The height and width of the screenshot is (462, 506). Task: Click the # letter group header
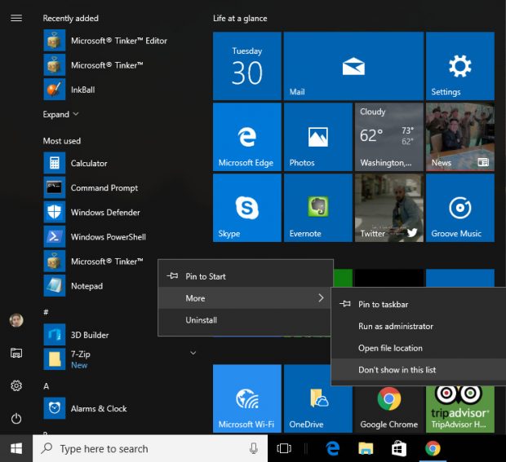pyautogui.click(x=46, y=312)
